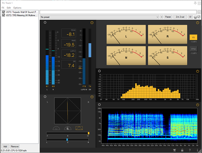Open help with the question mark icon

pos(190,150)
